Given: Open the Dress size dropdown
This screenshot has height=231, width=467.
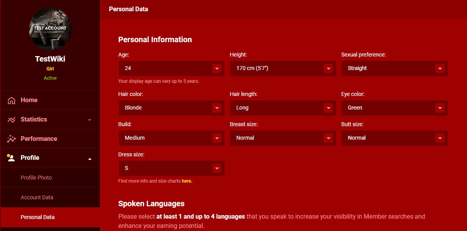Looking at the screenshot, I should click(x=172, y=168).
